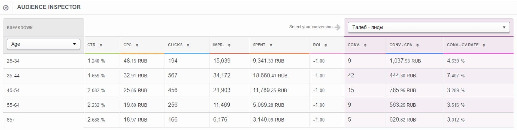Sort by Conv-CV Rate column arrows
517x130 pixels.
click(484, 45)
